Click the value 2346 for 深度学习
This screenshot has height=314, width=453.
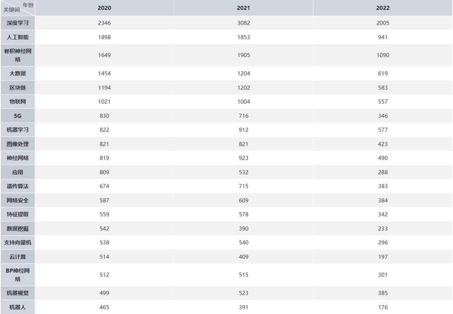104,23
